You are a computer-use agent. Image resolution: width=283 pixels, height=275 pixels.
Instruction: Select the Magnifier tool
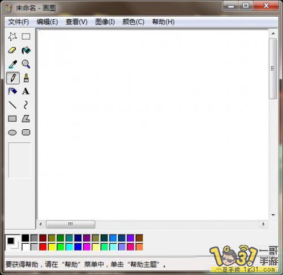[x=26, y=64]
